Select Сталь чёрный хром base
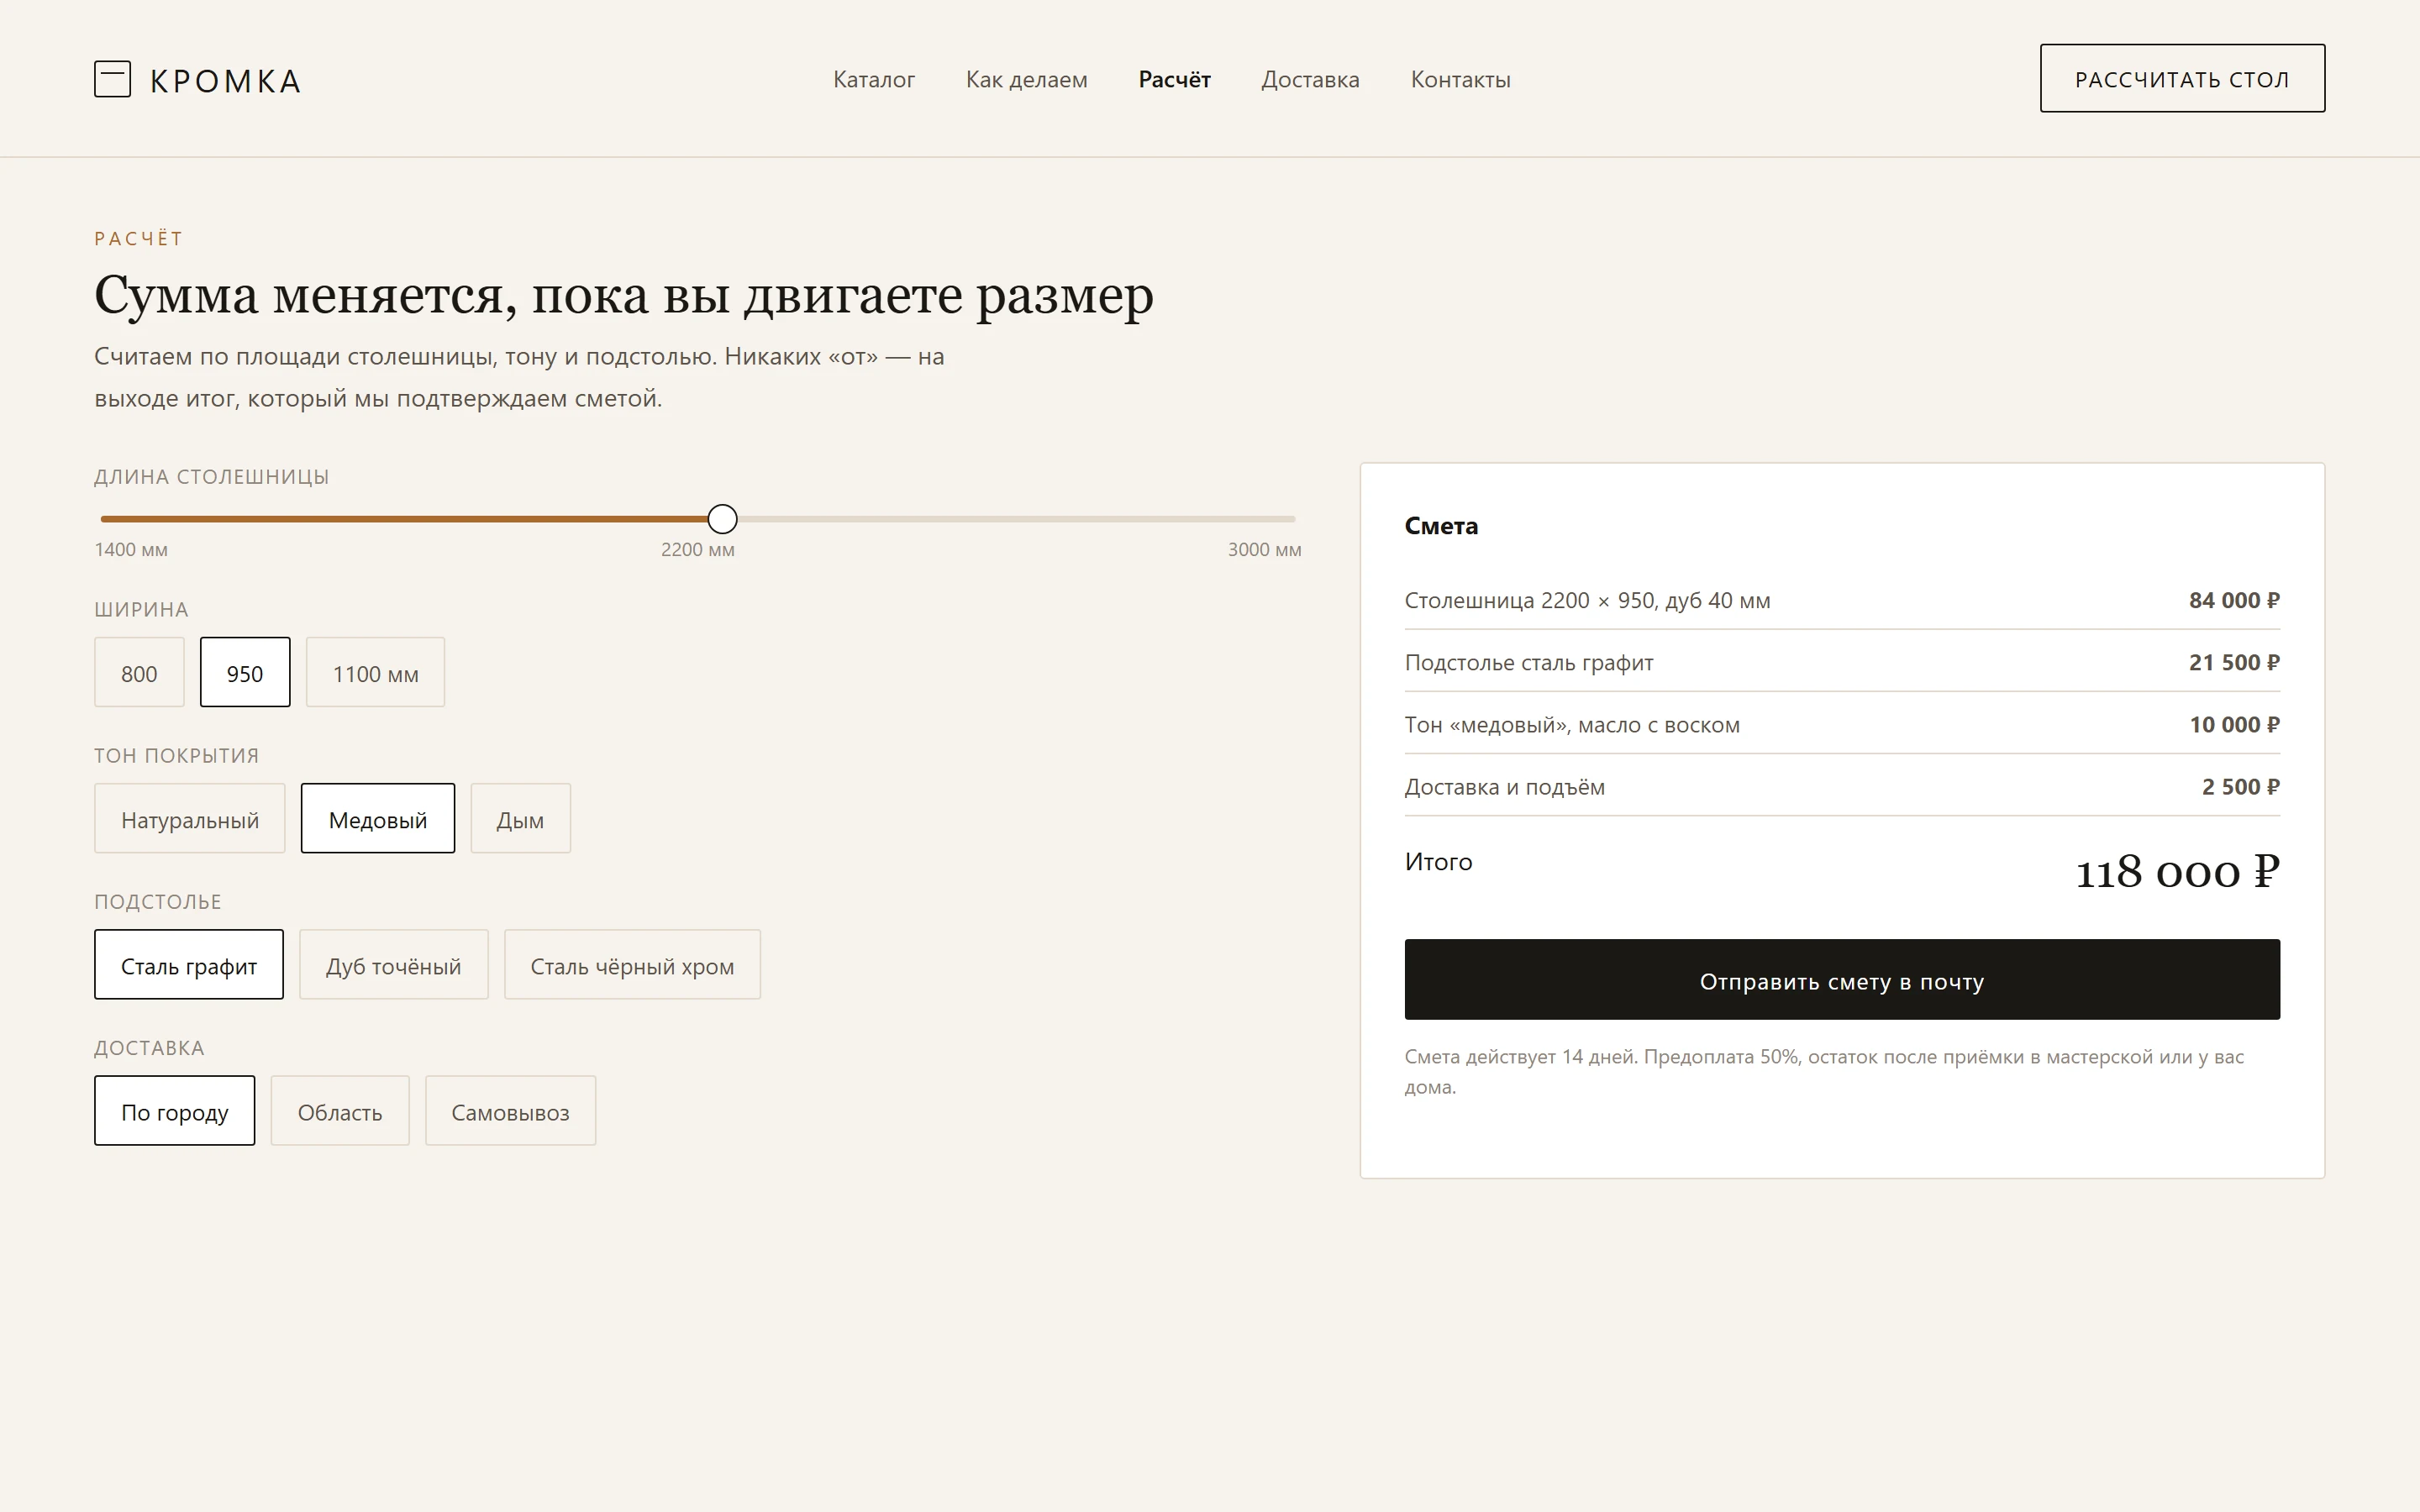Screen dimensions: 2420x1512 632,965
